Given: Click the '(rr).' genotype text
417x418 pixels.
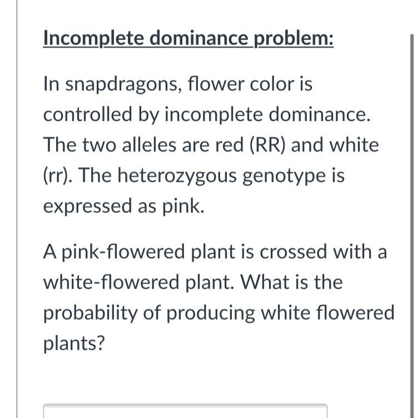Looking at the screenshot, I should coord(59,176).
